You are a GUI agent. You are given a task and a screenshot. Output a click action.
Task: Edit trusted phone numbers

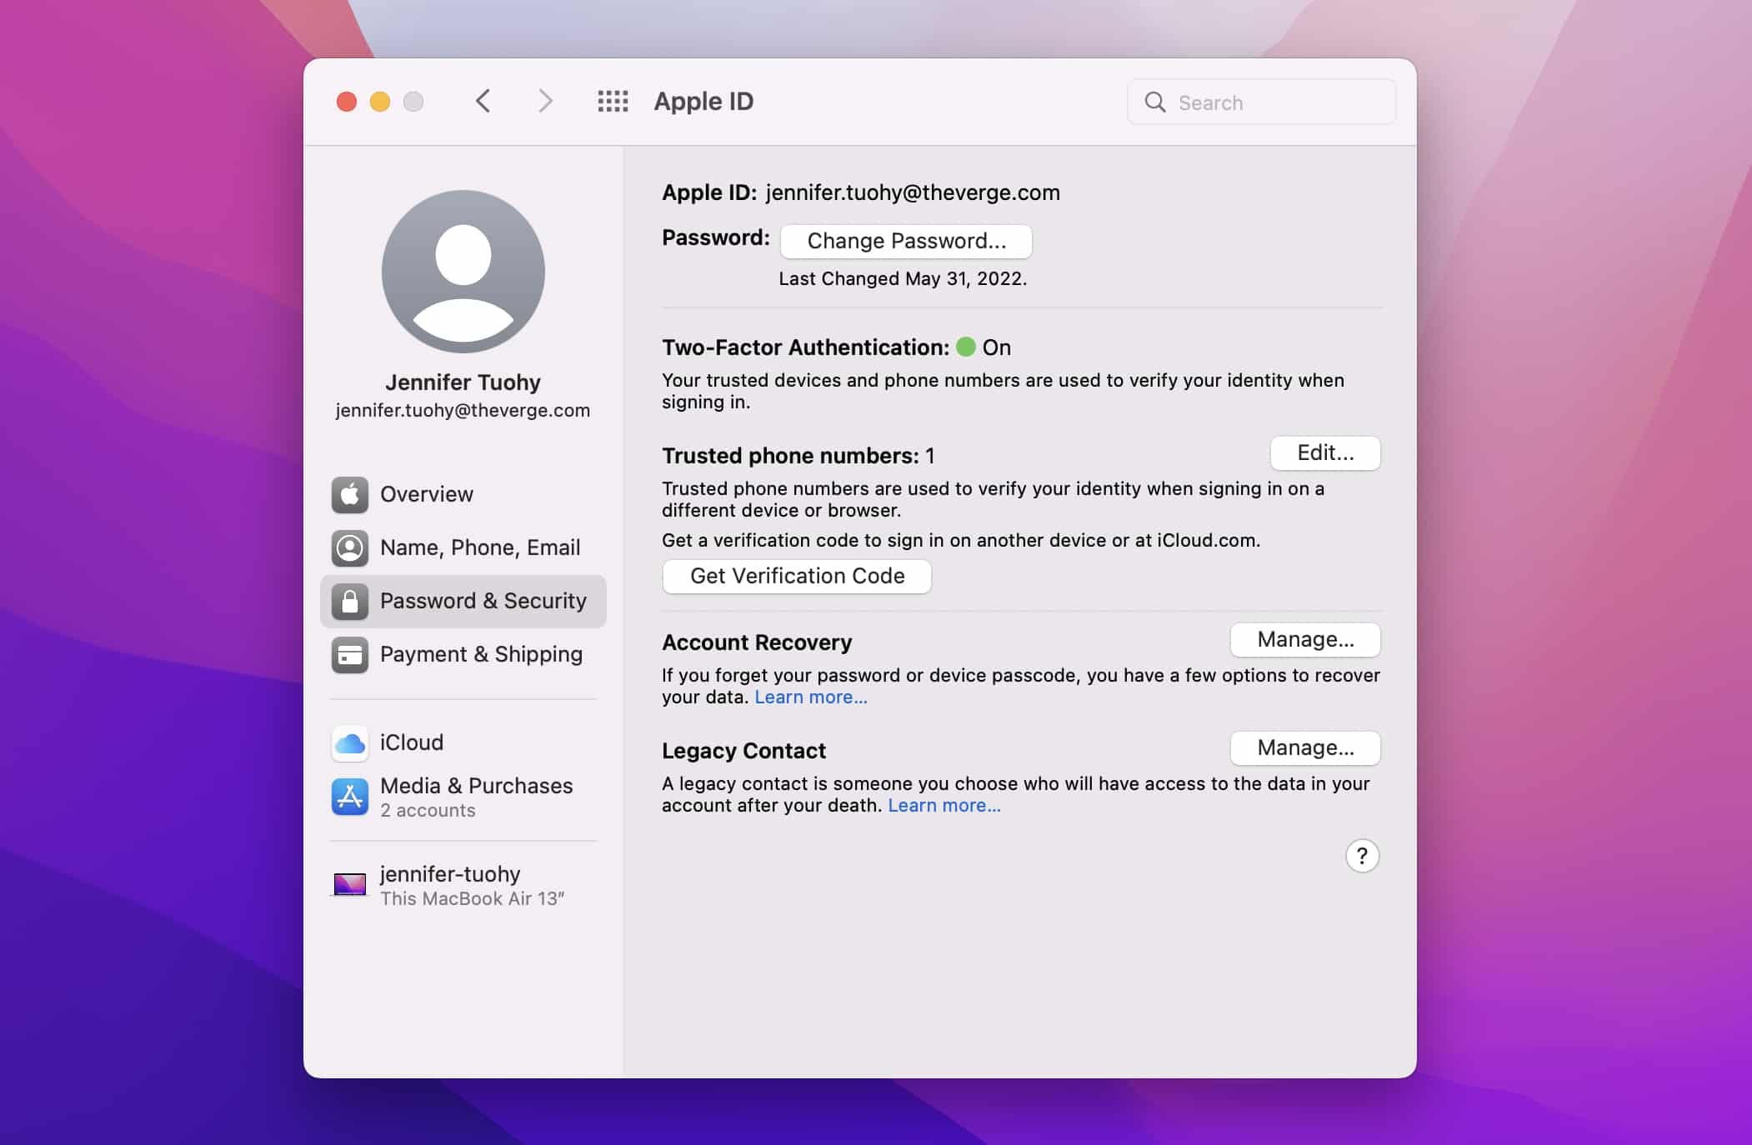coord(1324,452)
